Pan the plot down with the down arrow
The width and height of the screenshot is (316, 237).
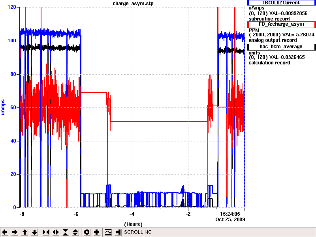[35, 232]
